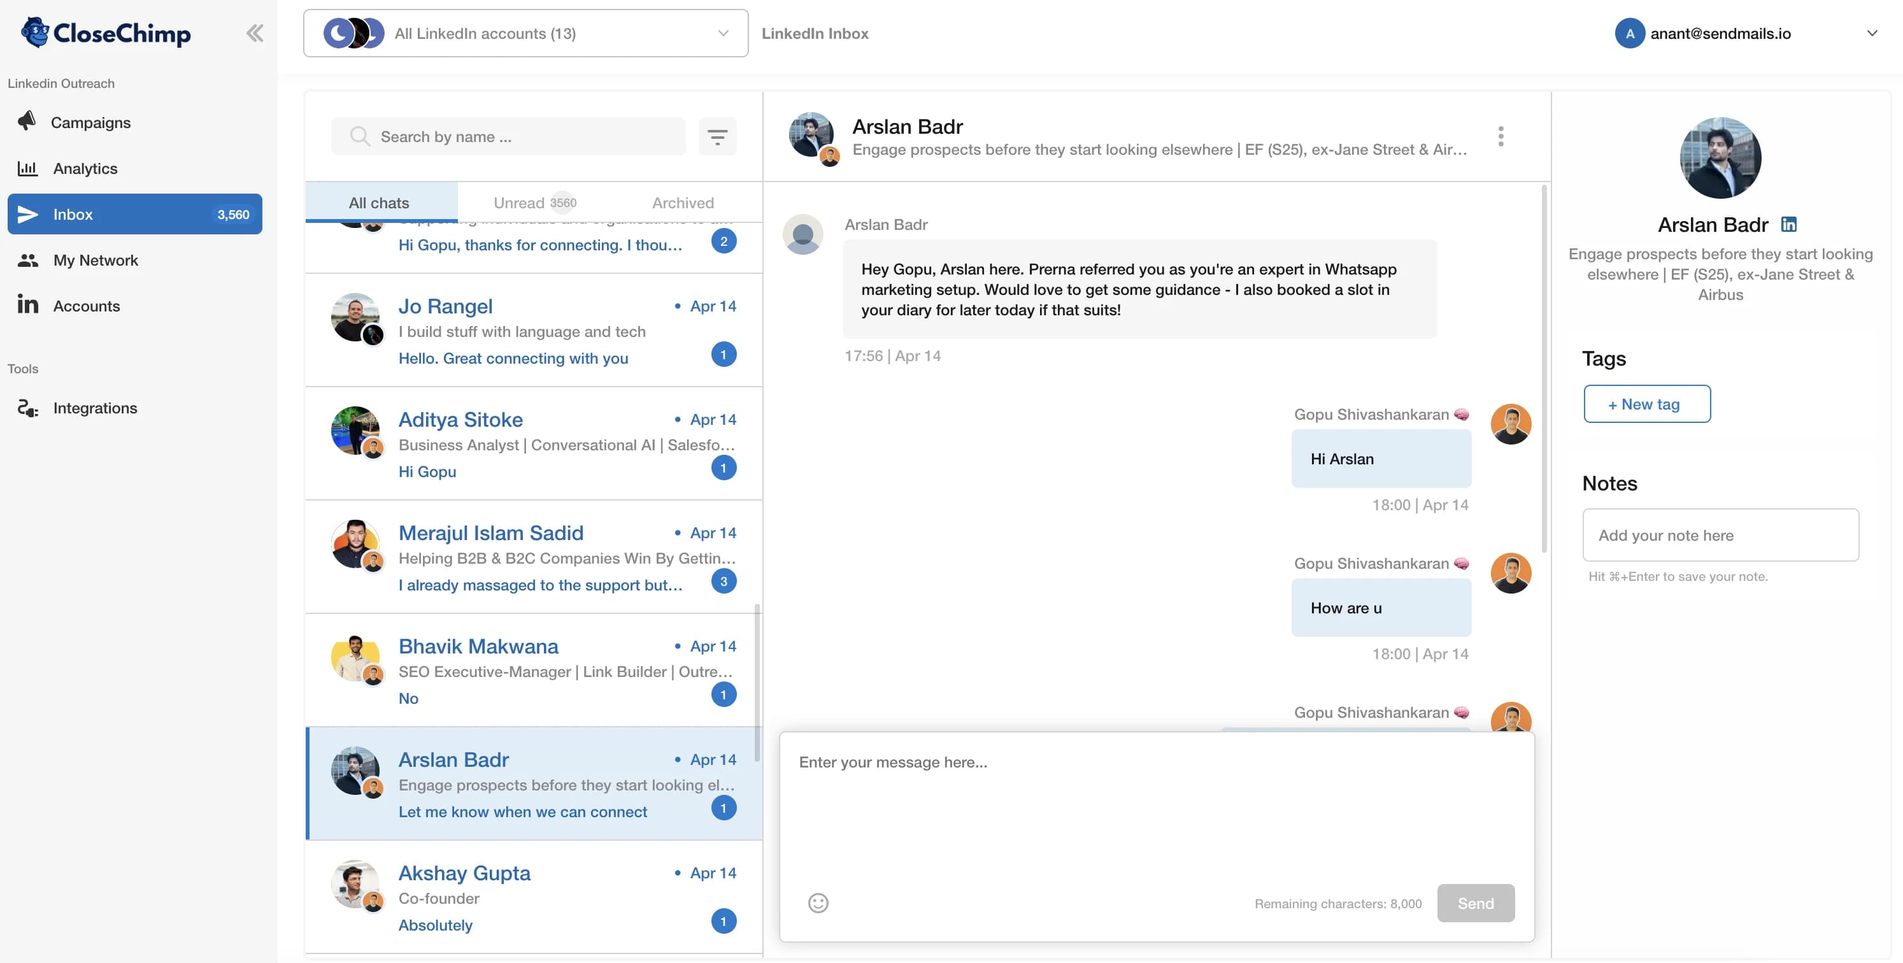
Task: Collapse the left sidebar
Action: (x=255, y=32)
